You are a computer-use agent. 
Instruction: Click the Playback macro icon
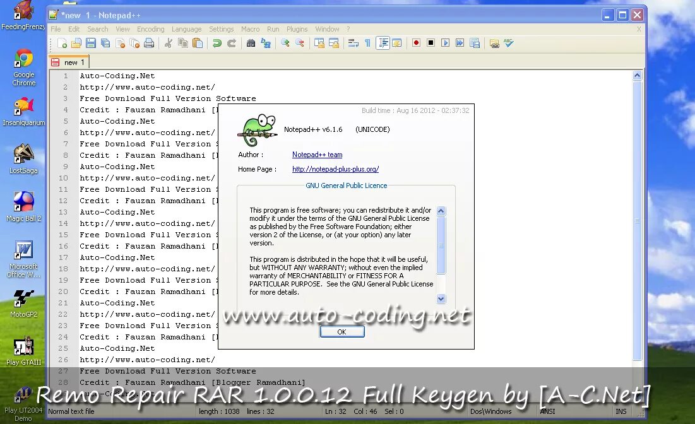tap(446, 43)
